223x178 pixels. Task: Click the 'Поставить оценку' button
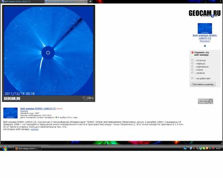[203, 84]
